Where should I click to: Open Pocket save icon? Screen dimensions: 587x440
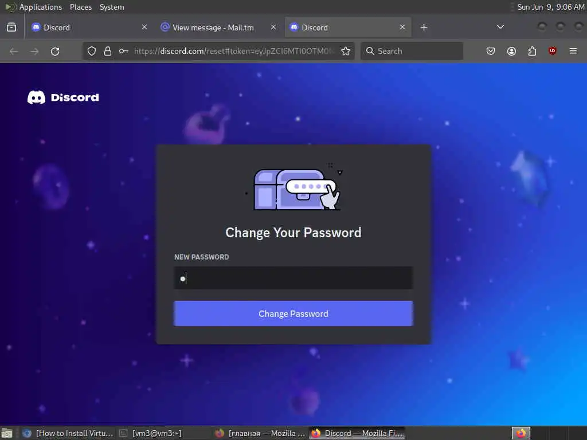coord(491,51)
